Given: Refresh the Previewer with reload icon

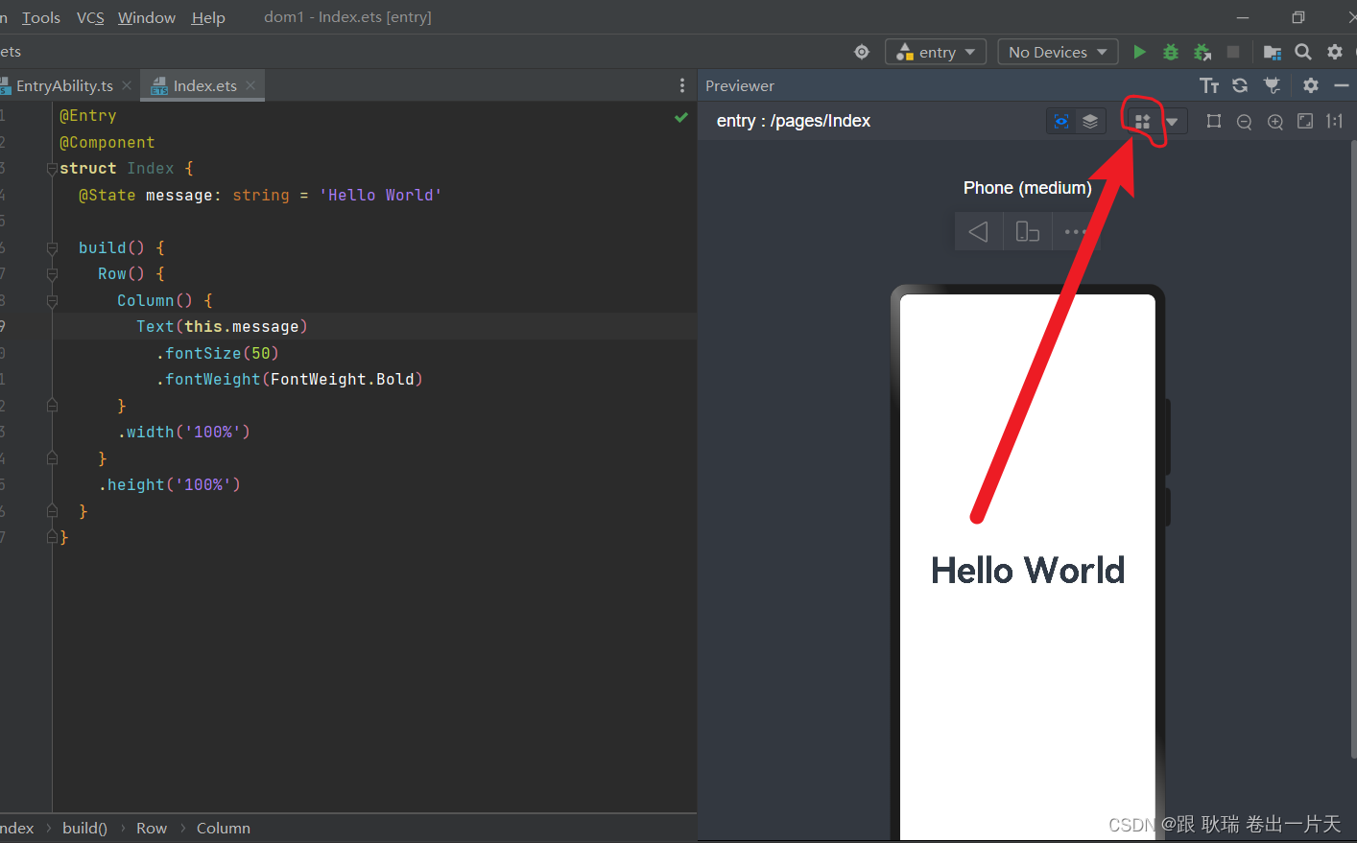Looking at the screenshot, I should [1240, 85].
